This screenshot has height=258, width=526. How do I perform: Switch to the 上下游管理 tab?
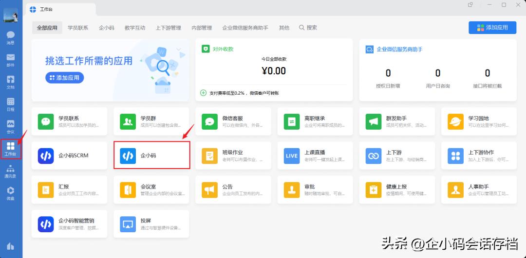pos(169,28)
